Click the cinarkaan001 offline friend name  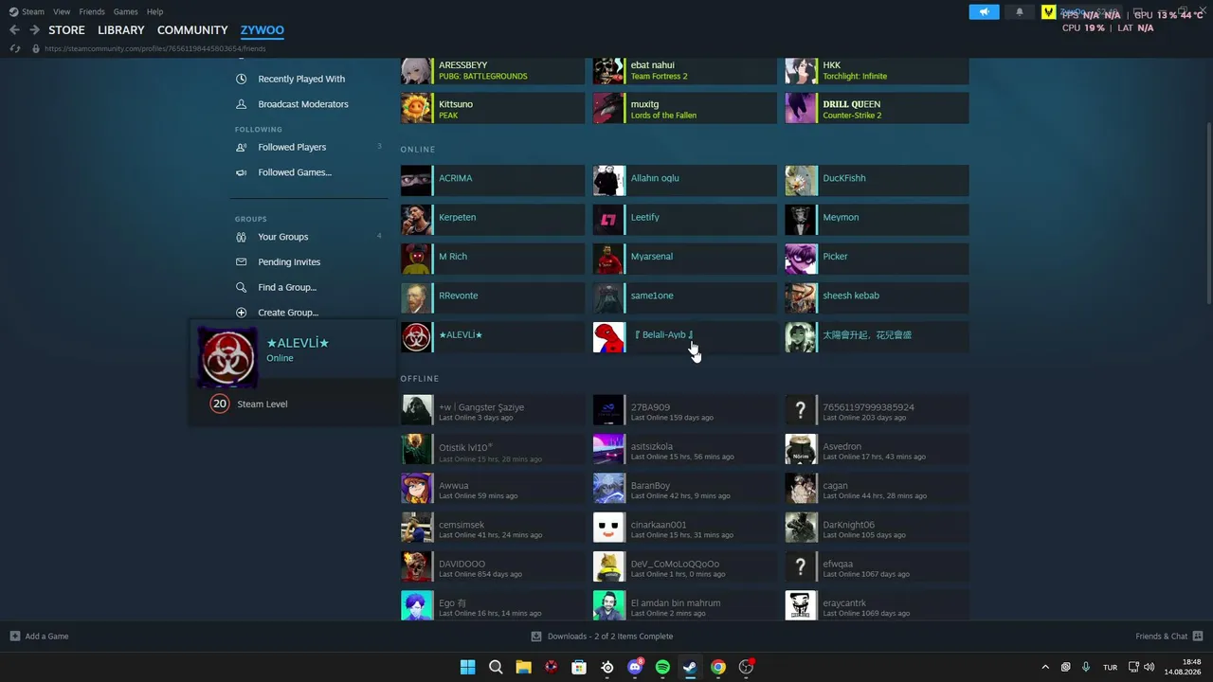[659, 525]
